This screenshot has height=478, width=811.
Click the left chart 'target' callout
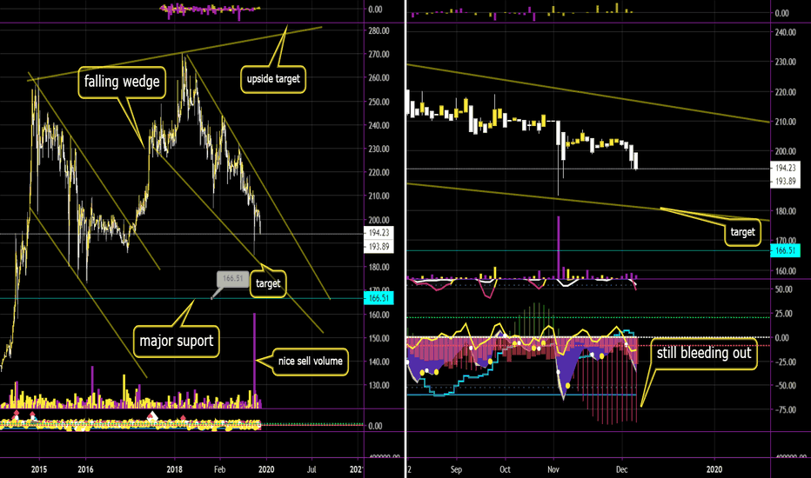click(268, 283)
